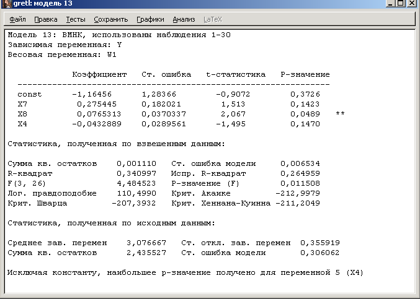420x299 pixels.
Task: Click X8 coefficient 0,0765313
Action: point(99,114)
